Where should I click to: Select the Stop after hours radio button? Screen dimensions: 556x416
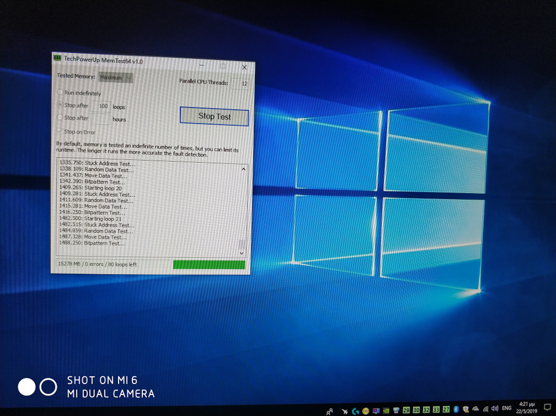point(60,117)
